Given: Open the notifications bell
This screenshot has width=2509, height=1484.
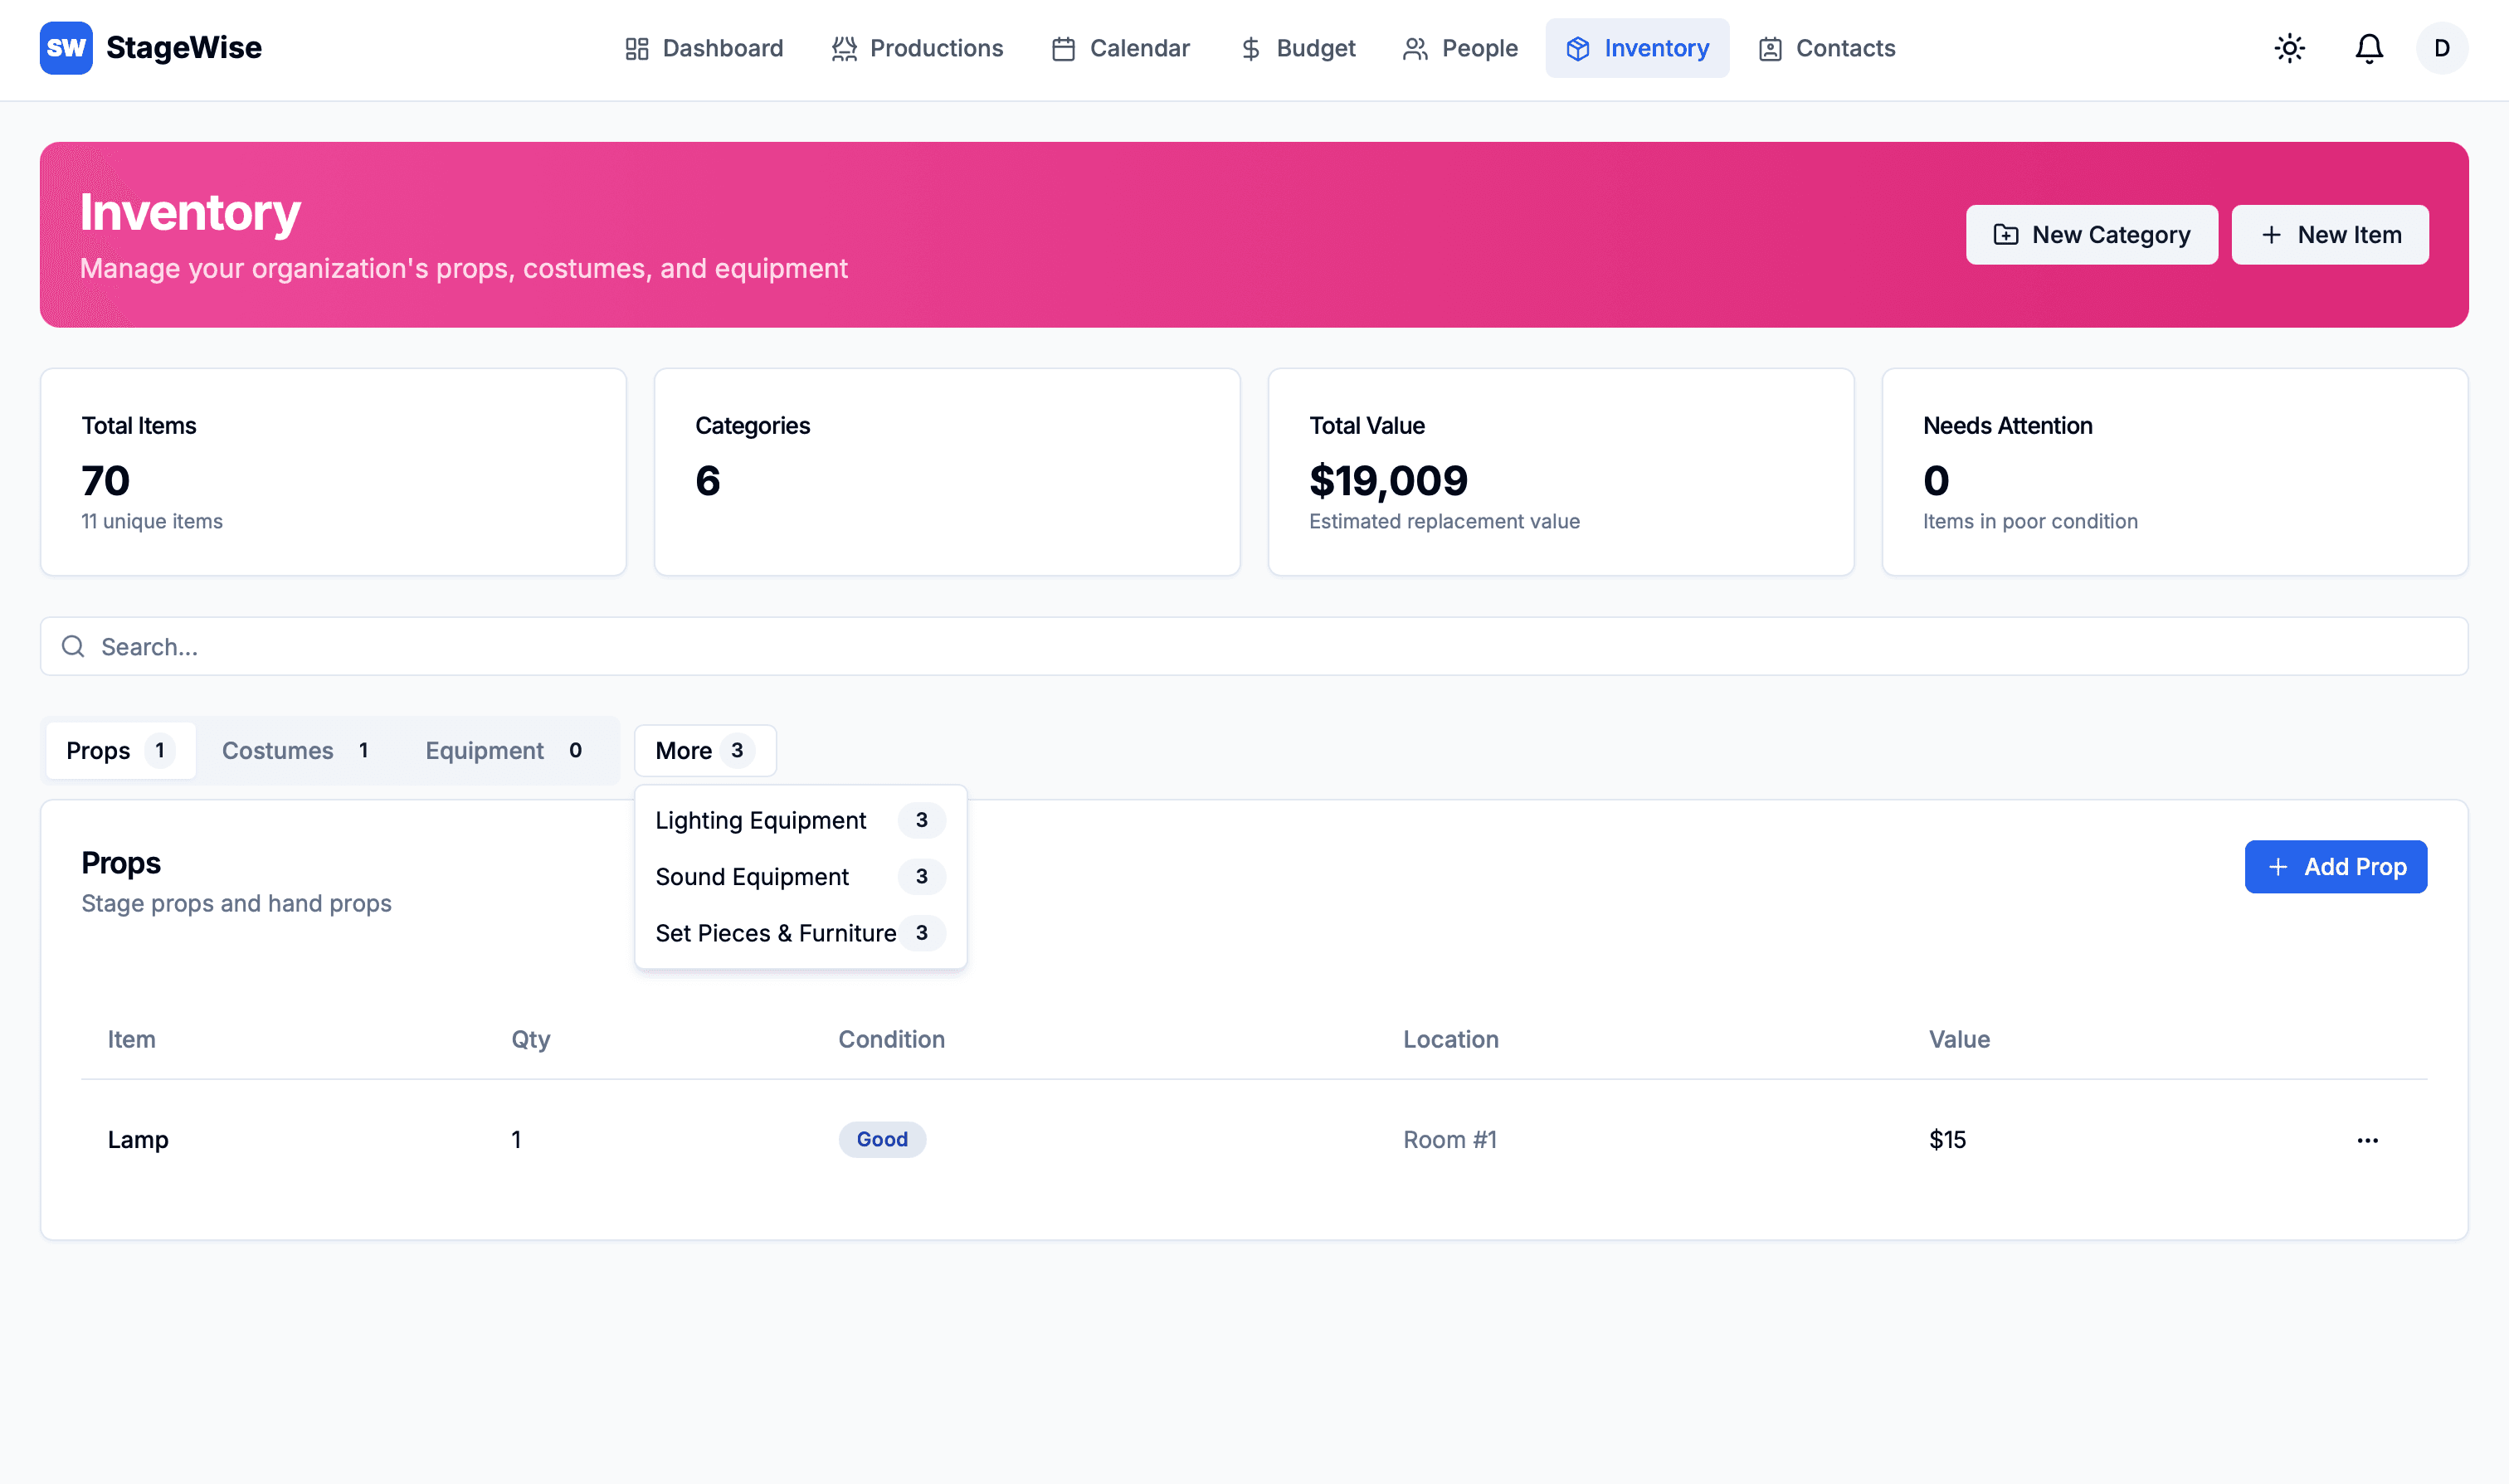Looking at the screenshot, I should point(2368,48).
